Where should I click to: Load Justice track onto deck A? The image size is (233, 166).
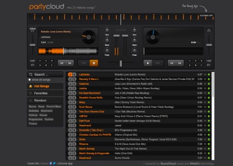(x=70, y=88)
